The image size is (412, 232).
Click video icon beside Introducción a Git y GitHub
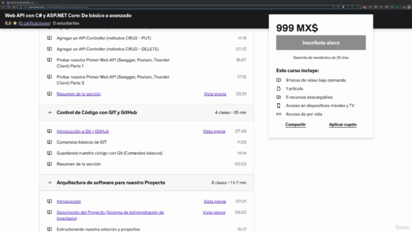(x=50, y=131)
